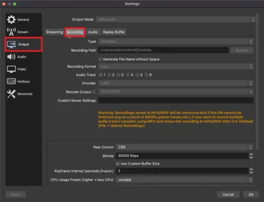Adjust the Bitrate stepper arrows
This screenshot has width=264, height=202.
251,156
